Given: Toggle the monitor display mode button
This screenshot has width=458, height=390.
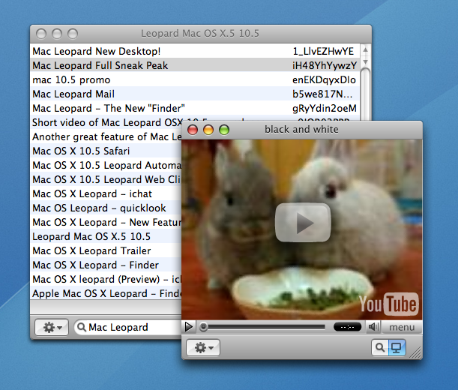Looking at the screenshot, I should (397, 347).
